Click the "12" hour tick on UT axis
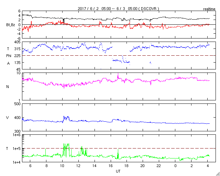 pos(78,165)
